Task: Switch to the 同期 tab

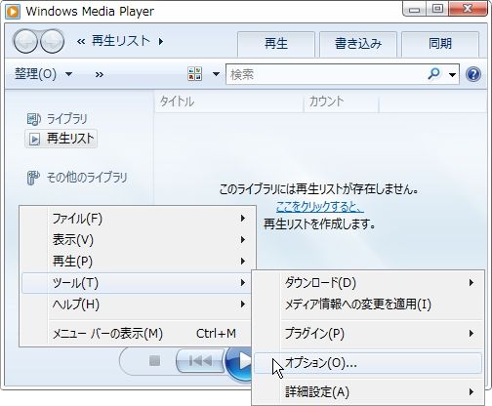Action: click(x=440, y=44)
